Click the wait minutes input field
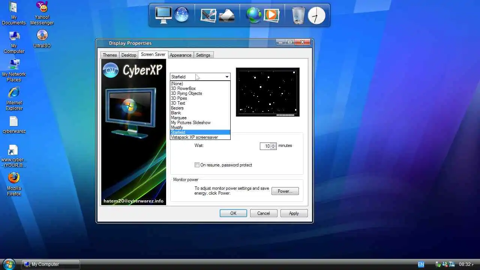 coord(265,146)
